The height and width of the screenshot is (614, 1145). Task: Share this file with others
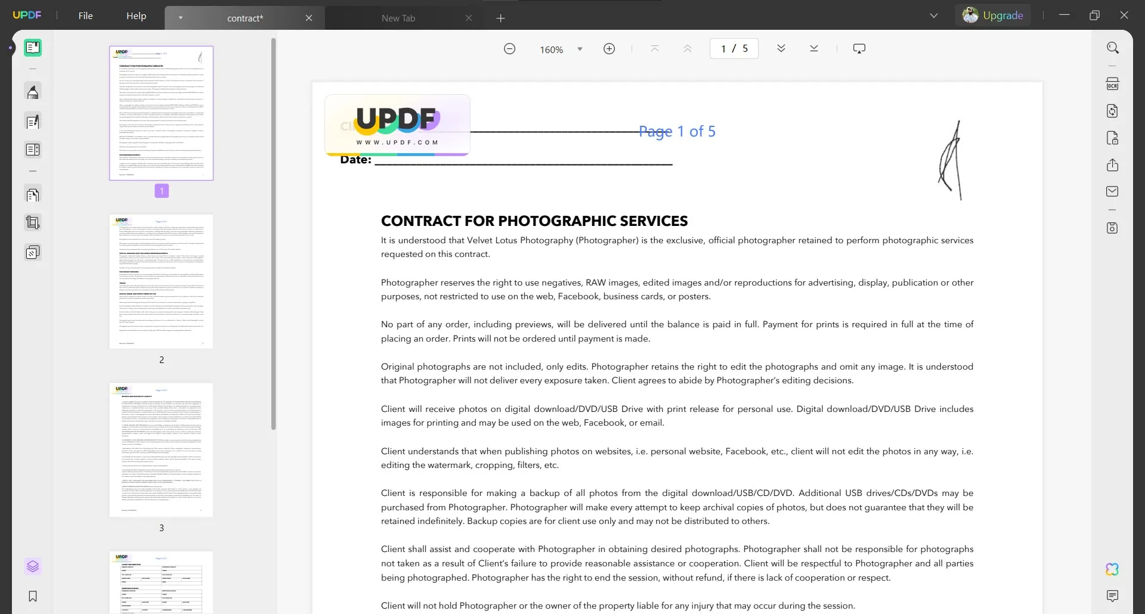(1112, 165)
